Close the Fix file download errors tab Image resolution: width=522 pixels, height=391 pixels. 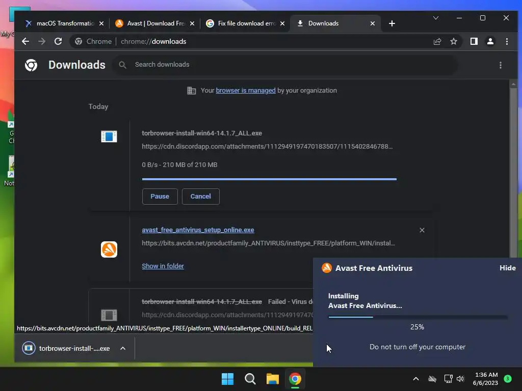[282, 23]
